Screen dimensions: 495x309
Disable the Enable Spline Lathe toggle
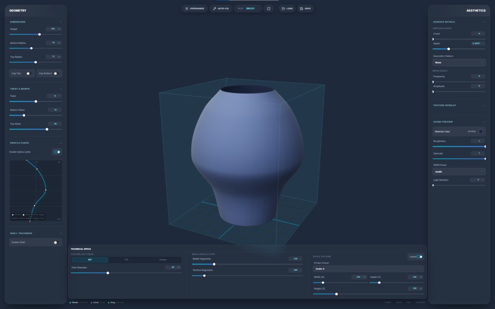pyautogui.click(x=57, y=152)
